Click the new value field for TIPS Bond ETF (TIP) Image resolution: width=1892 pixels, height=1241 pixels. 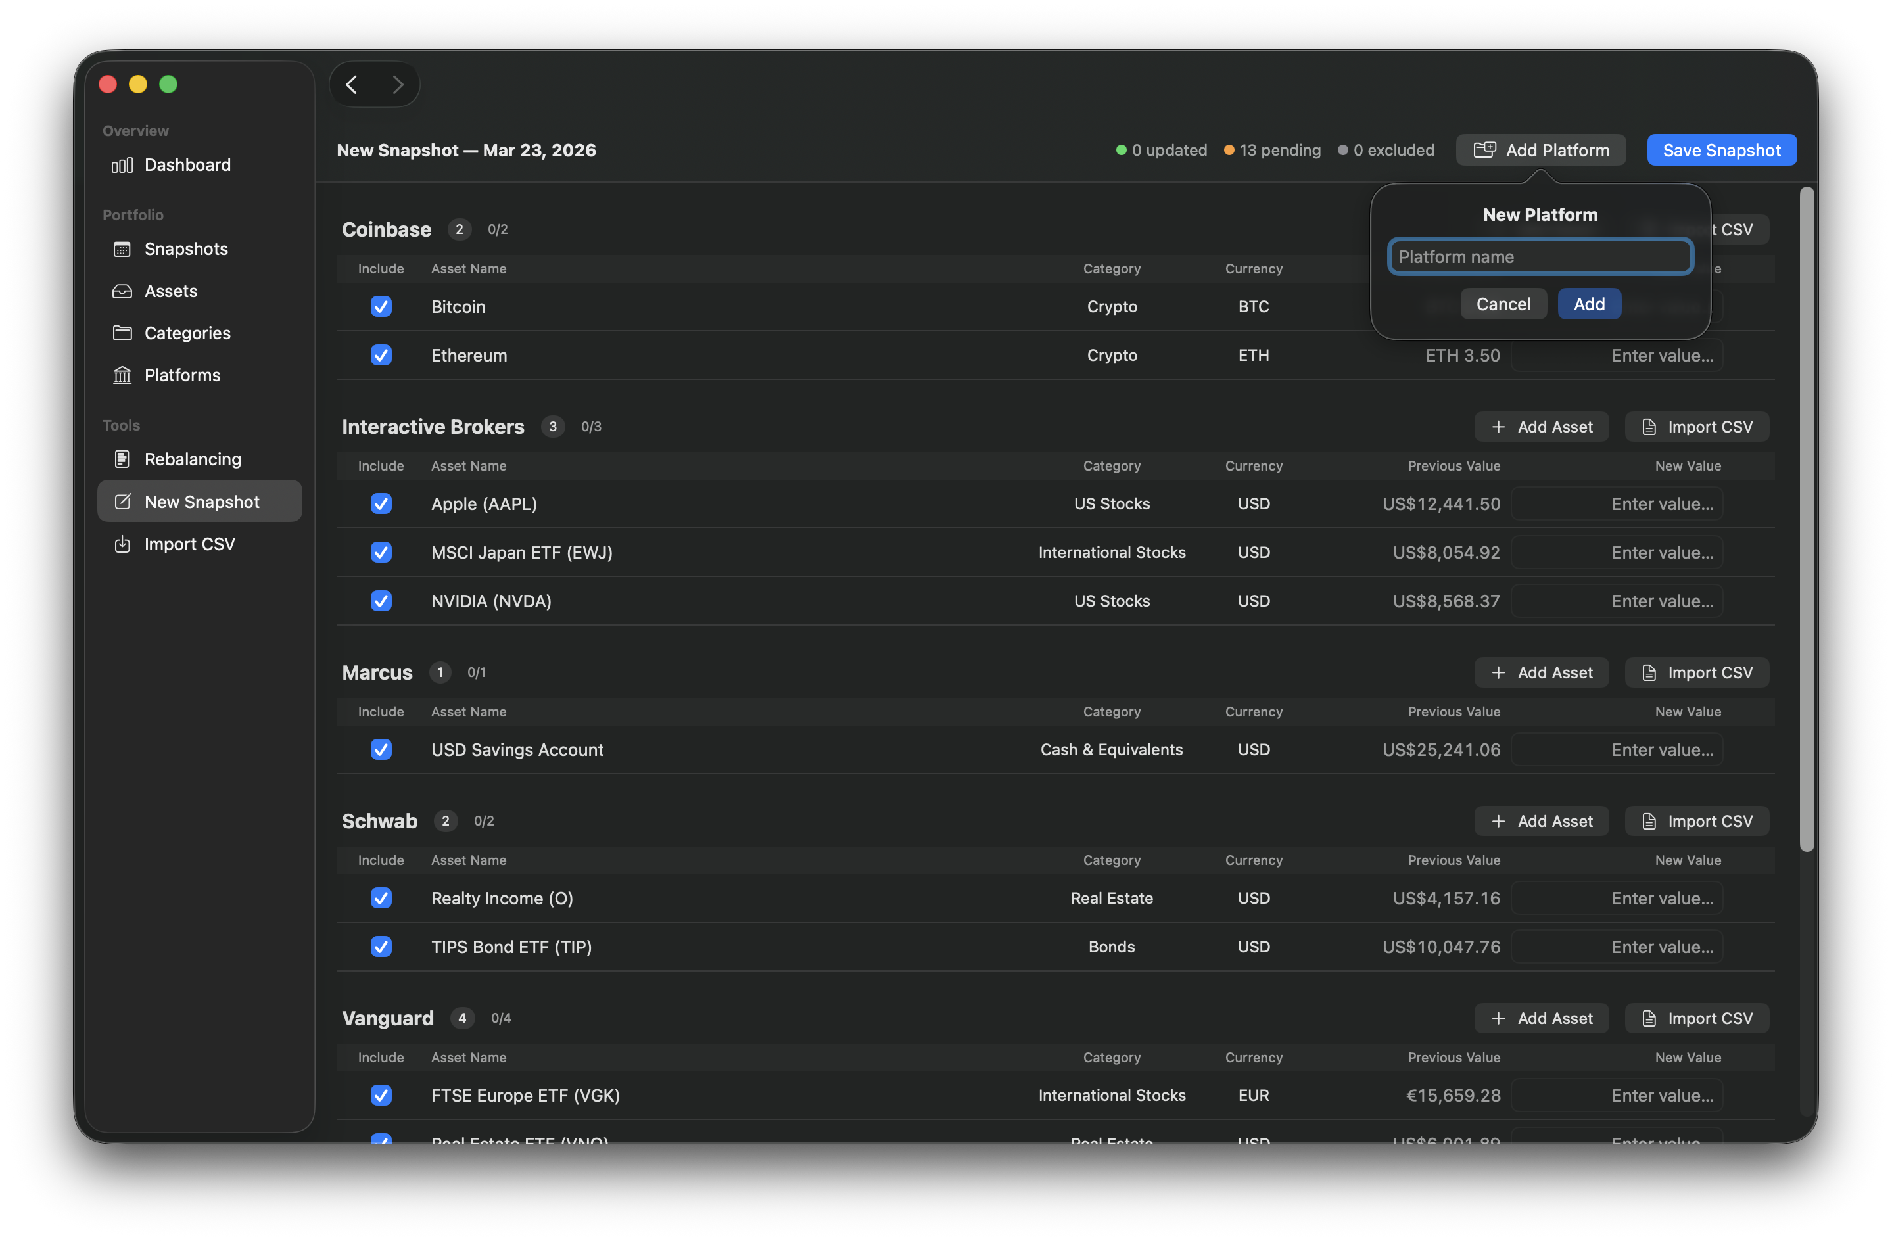pos(1617,947)
